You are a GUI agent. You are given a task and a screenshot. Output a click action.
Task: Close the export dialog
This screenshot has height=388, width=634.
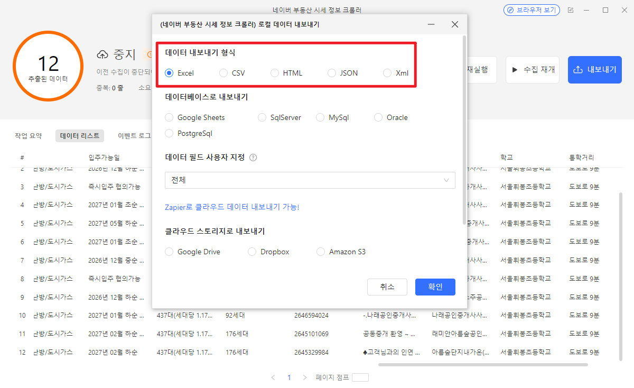pos(455,24)
